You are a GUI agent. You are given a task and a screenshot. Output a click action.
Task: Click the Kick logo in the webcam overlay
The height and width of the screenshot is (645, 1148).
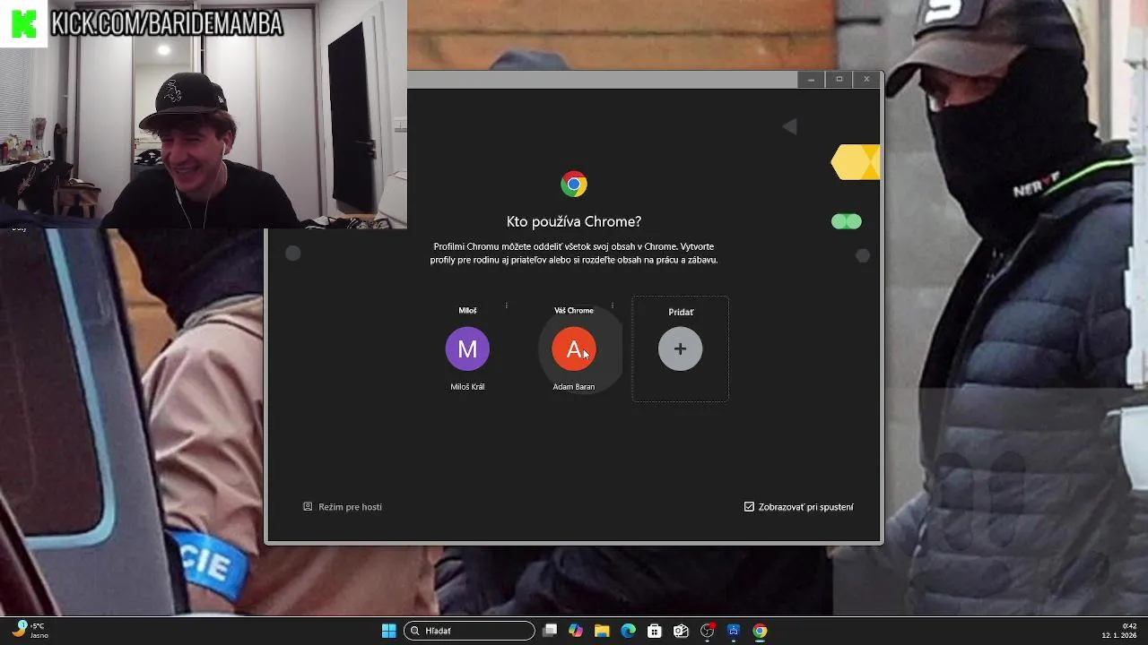[23, 23]
